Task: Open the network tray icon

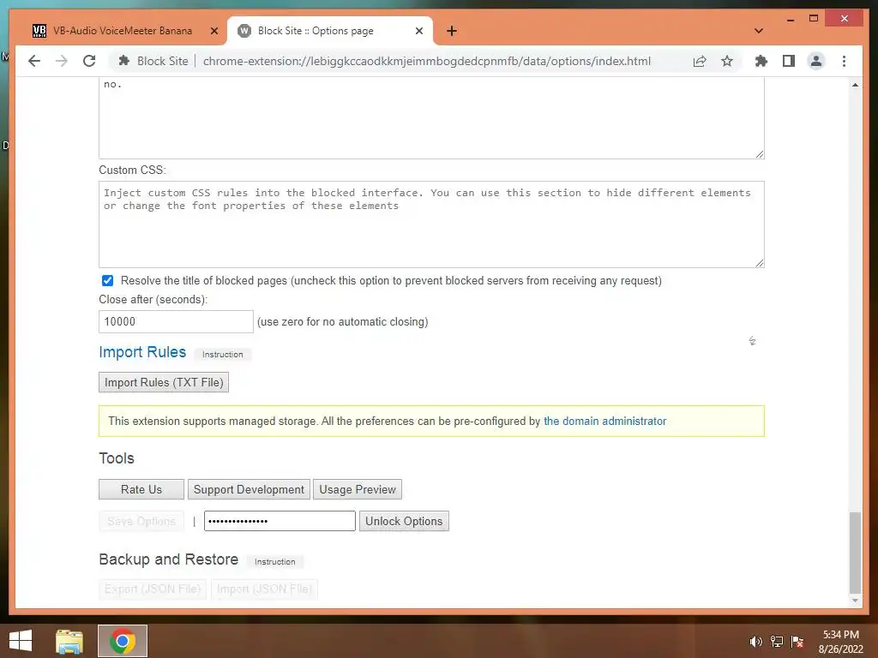Action: (x=777, y=642)
